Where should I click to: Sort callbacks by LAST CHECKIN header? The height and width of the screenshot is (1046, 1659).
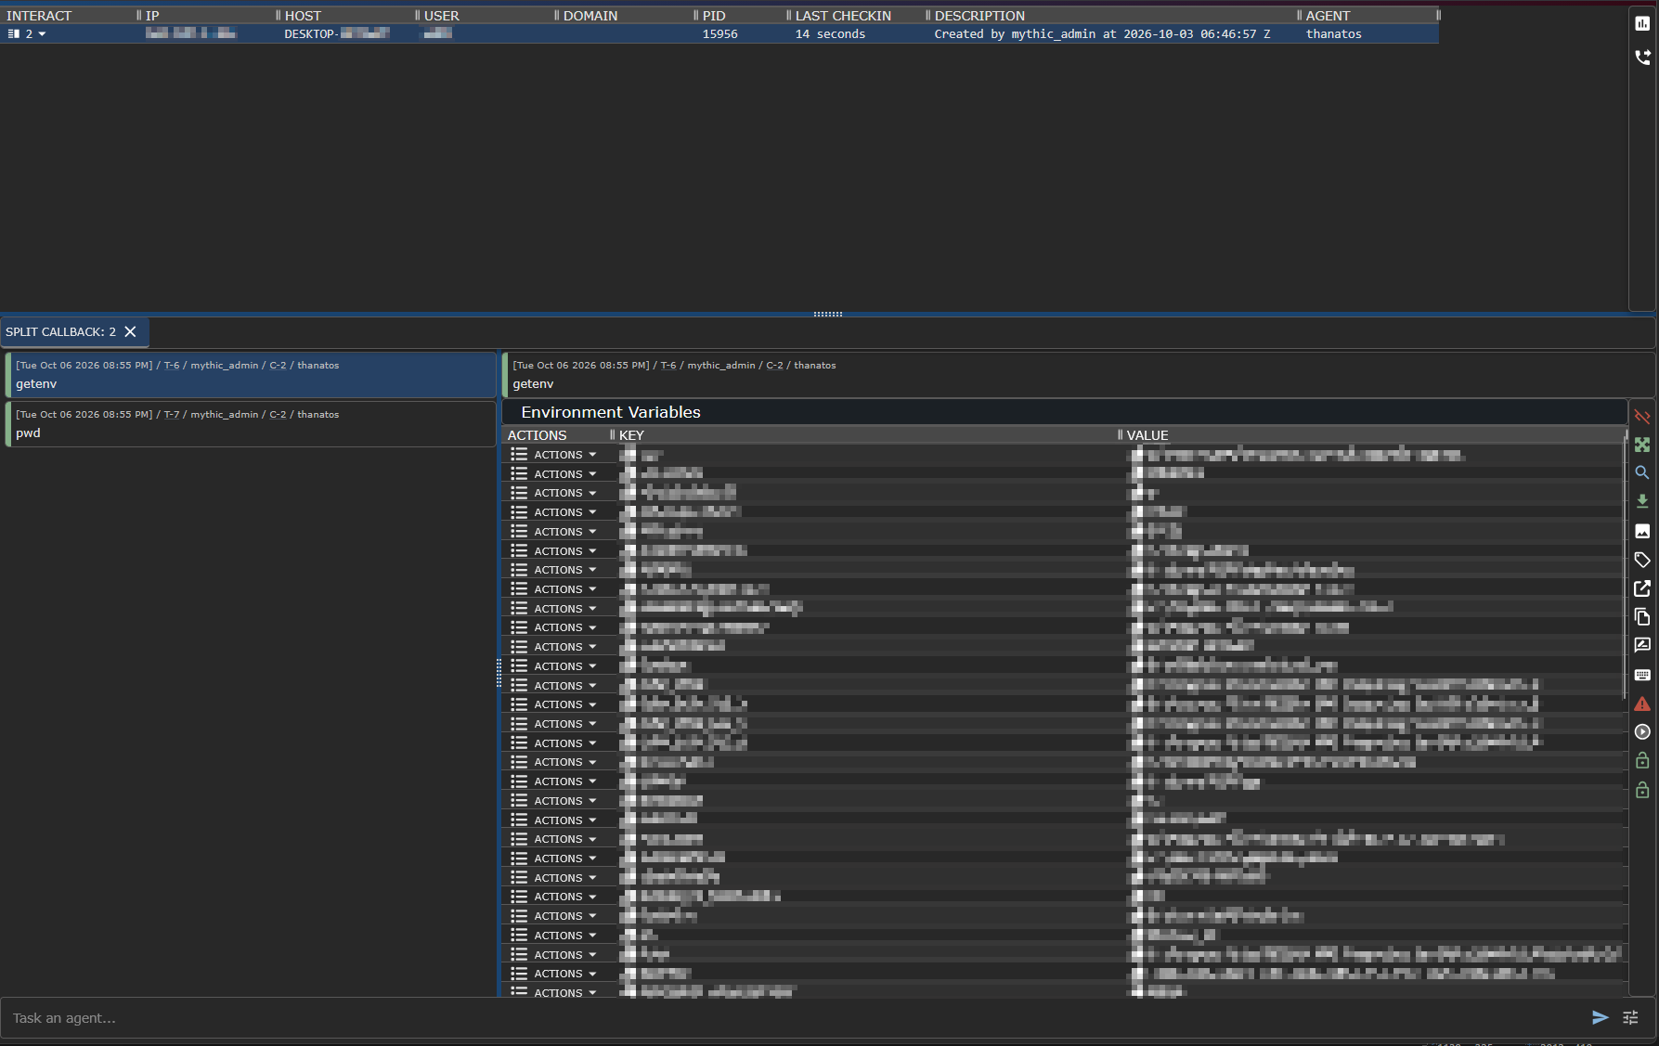[x=843, y=16]
